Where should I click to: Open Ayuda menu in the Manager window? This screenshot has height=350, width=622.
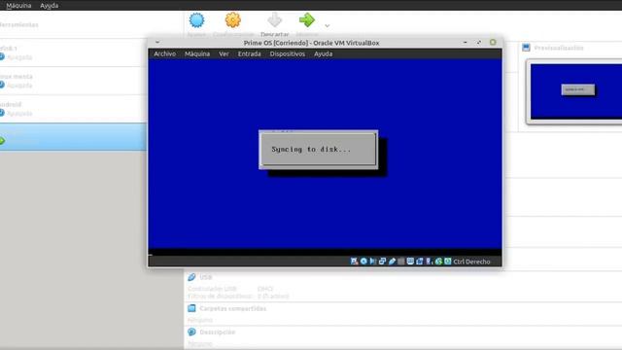[50, 6]
